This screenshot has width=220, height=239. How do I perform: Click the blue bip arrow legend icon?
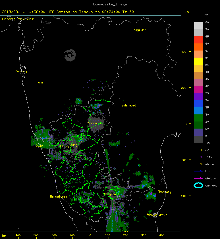pyautogui.click(x=198, y=171)
